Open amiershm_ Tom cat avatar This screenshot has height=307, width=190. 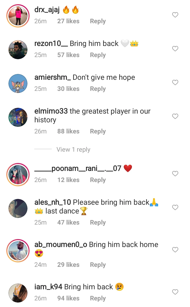18,83
